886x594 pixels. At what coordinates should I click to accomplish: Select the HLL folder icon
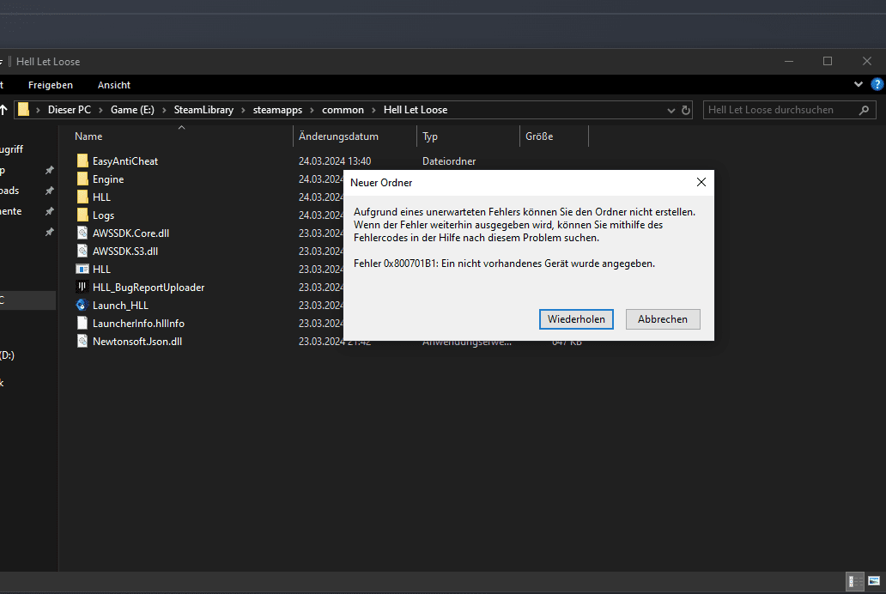click(82, 197)
